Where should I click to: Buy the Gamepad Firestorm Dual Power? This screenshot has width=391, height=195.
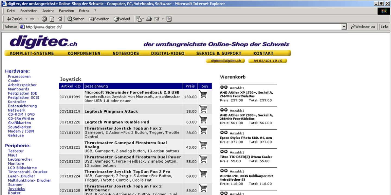click(x=203, y=159)
